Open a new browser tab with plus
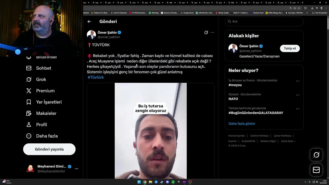This screenshot has height=185, width=329. coord(302,3)
